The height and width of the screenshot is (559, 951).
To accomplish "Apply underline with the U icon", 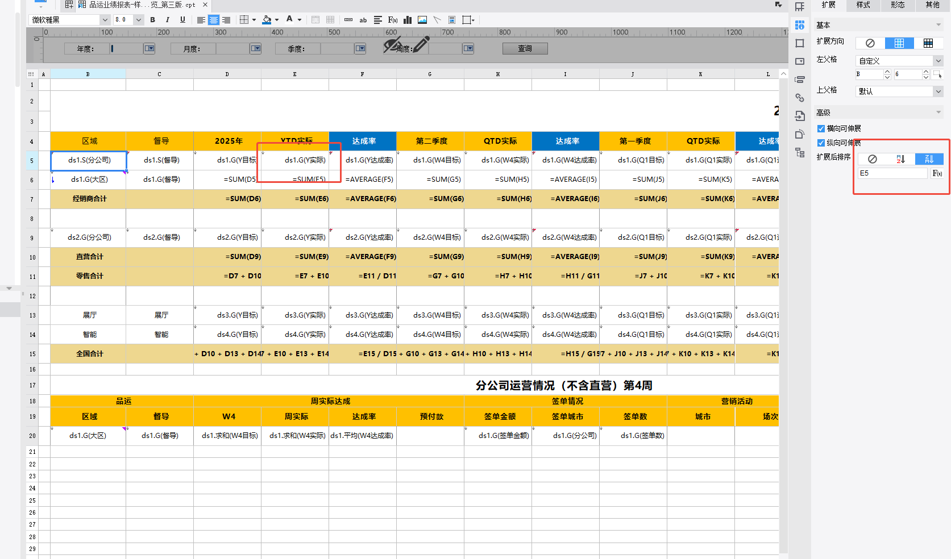I will (x=182, y=20).
